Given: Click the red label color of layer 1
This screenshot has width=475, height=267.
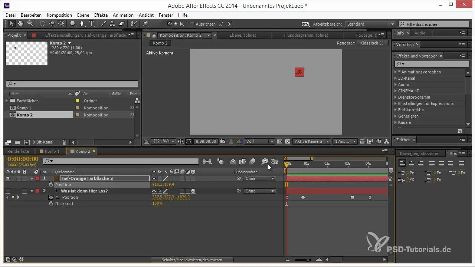Looking at the screenshot, I should [37, 178].
